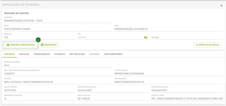The width and height of the screenshot is (226, 106).
Task: Click Convênio value DEM. LICITACAO
Action: click(x=58, y=82)
